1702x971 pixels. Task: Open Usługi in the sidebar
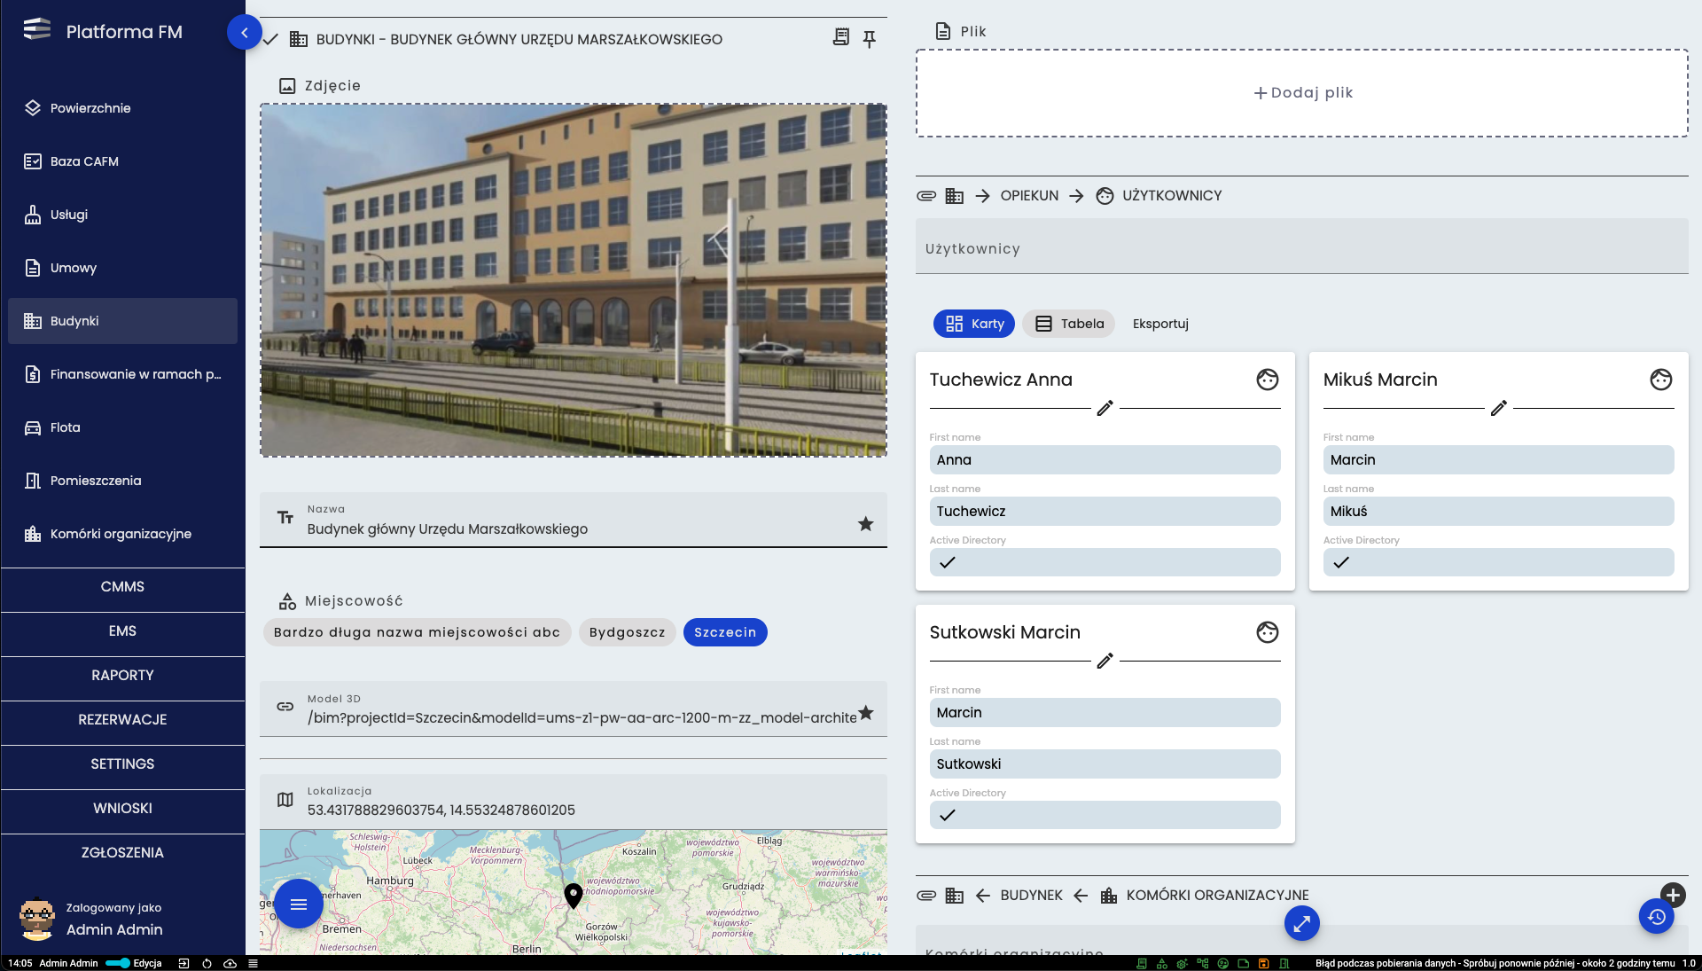pyautogui.click(x=122, y=215)
